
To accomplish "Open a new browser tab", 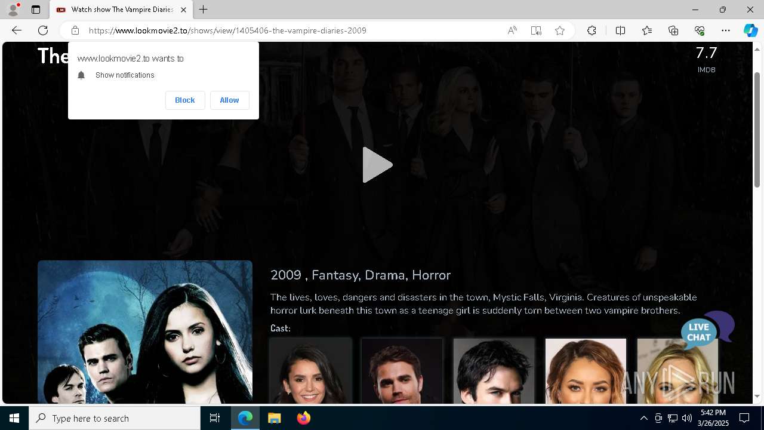I will click(x=204, y=10).
